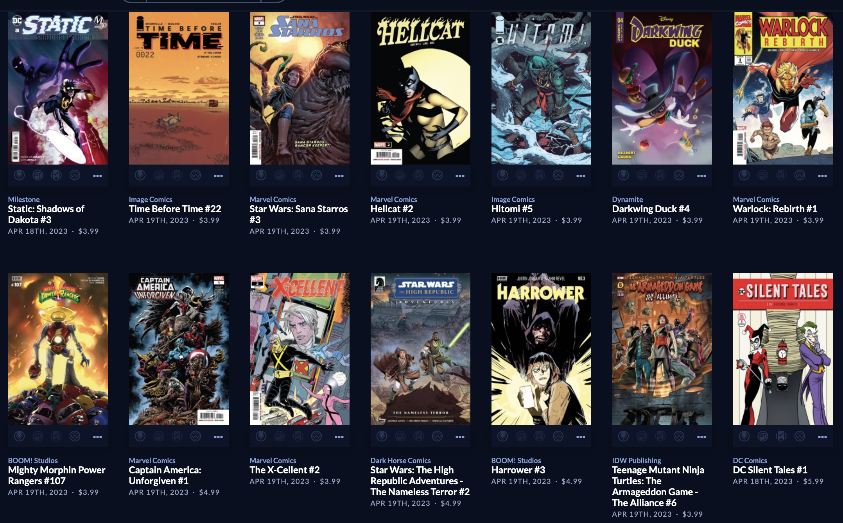This screenshot has width=843, height=523.
Task: Open the Darkwing Duck cover image
Action: pos(662,88)
